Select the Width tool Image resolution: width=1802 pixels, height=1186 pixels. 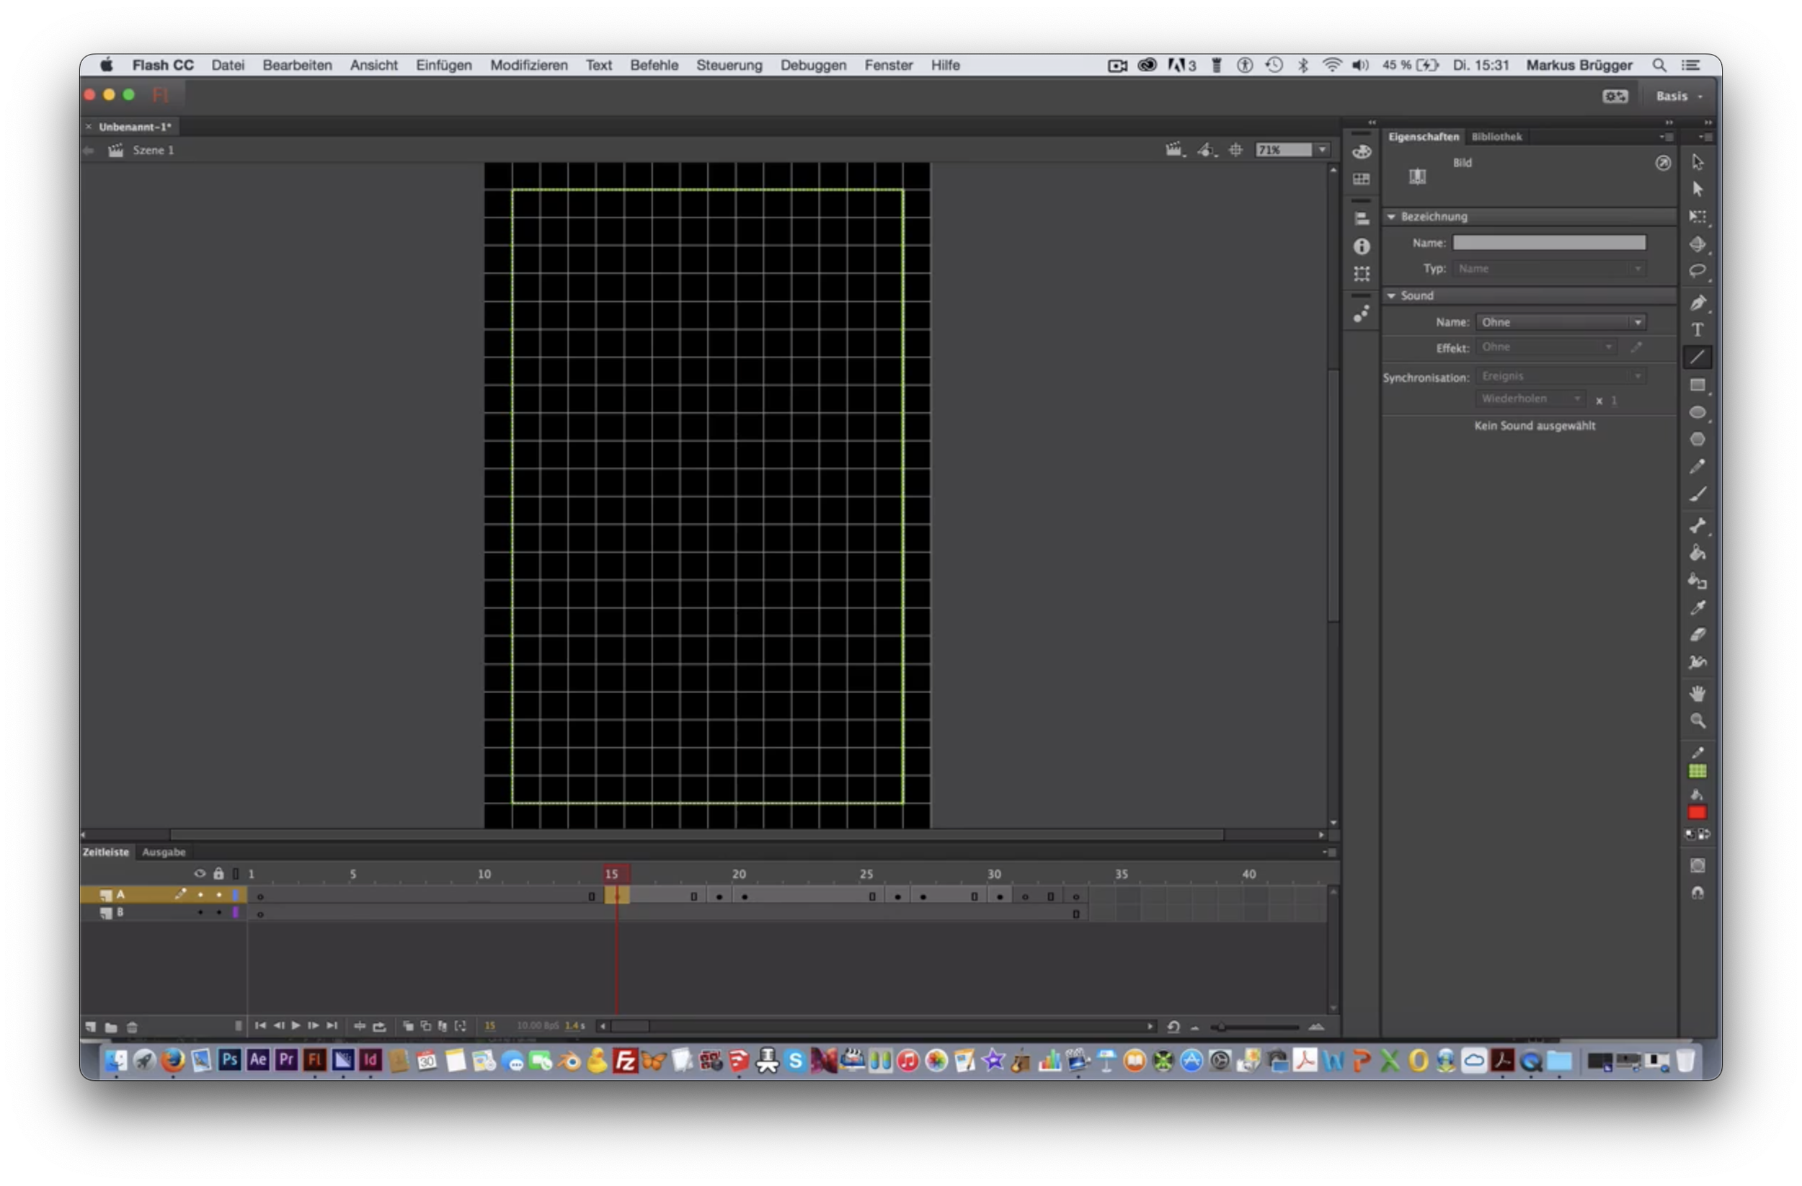(x=1697, y=662)
